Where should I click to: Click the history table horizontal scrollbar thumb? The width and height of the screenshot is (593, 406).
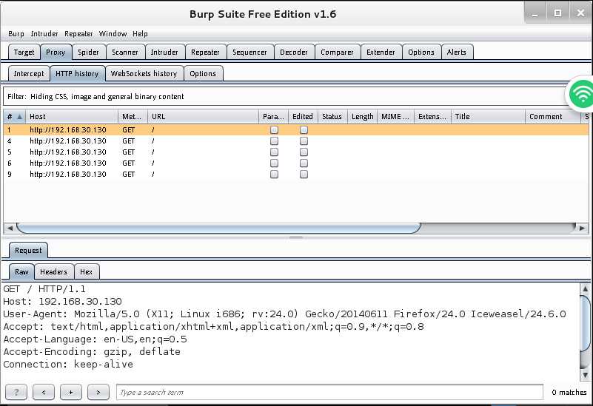[x=218, y=228]
